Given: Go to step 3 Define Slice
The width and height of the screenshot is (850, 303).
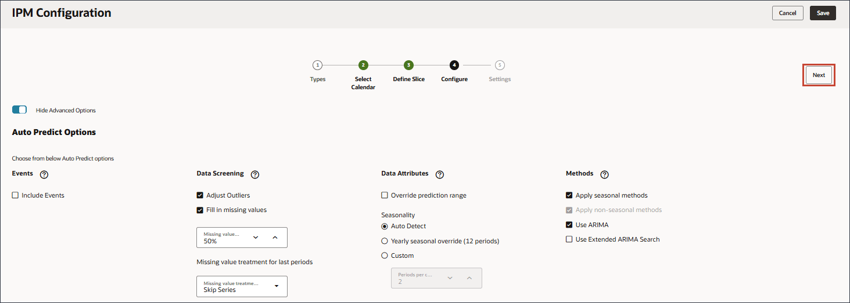Looking at the screenshot, I should [408, 65].
